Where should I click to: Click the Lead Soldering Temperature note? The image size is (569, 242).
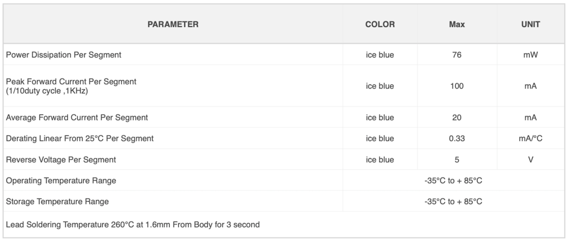point(133,224)
